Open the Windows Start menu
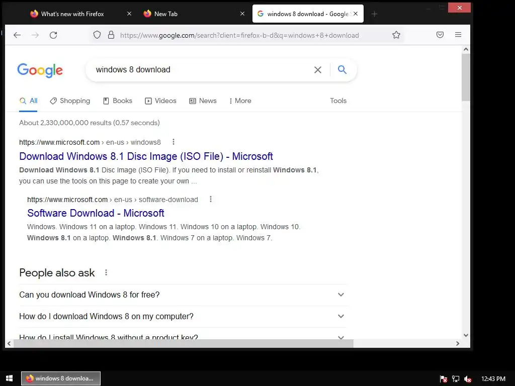This screenshot has width=515, height=386. (x=9, y=378)
